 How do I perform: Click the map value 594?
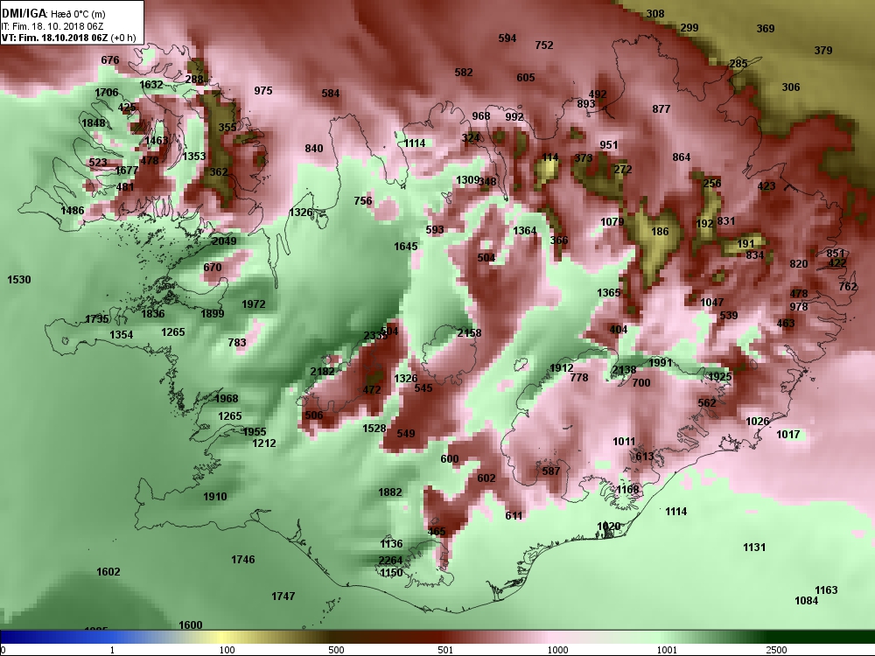click(507, 38)
